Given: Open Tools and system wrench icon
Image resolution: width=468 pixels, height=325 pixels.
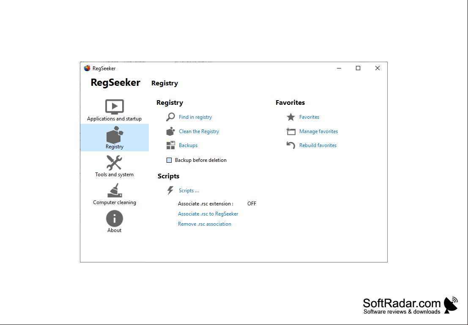Looking at the screenshot, I should [114, 163].
